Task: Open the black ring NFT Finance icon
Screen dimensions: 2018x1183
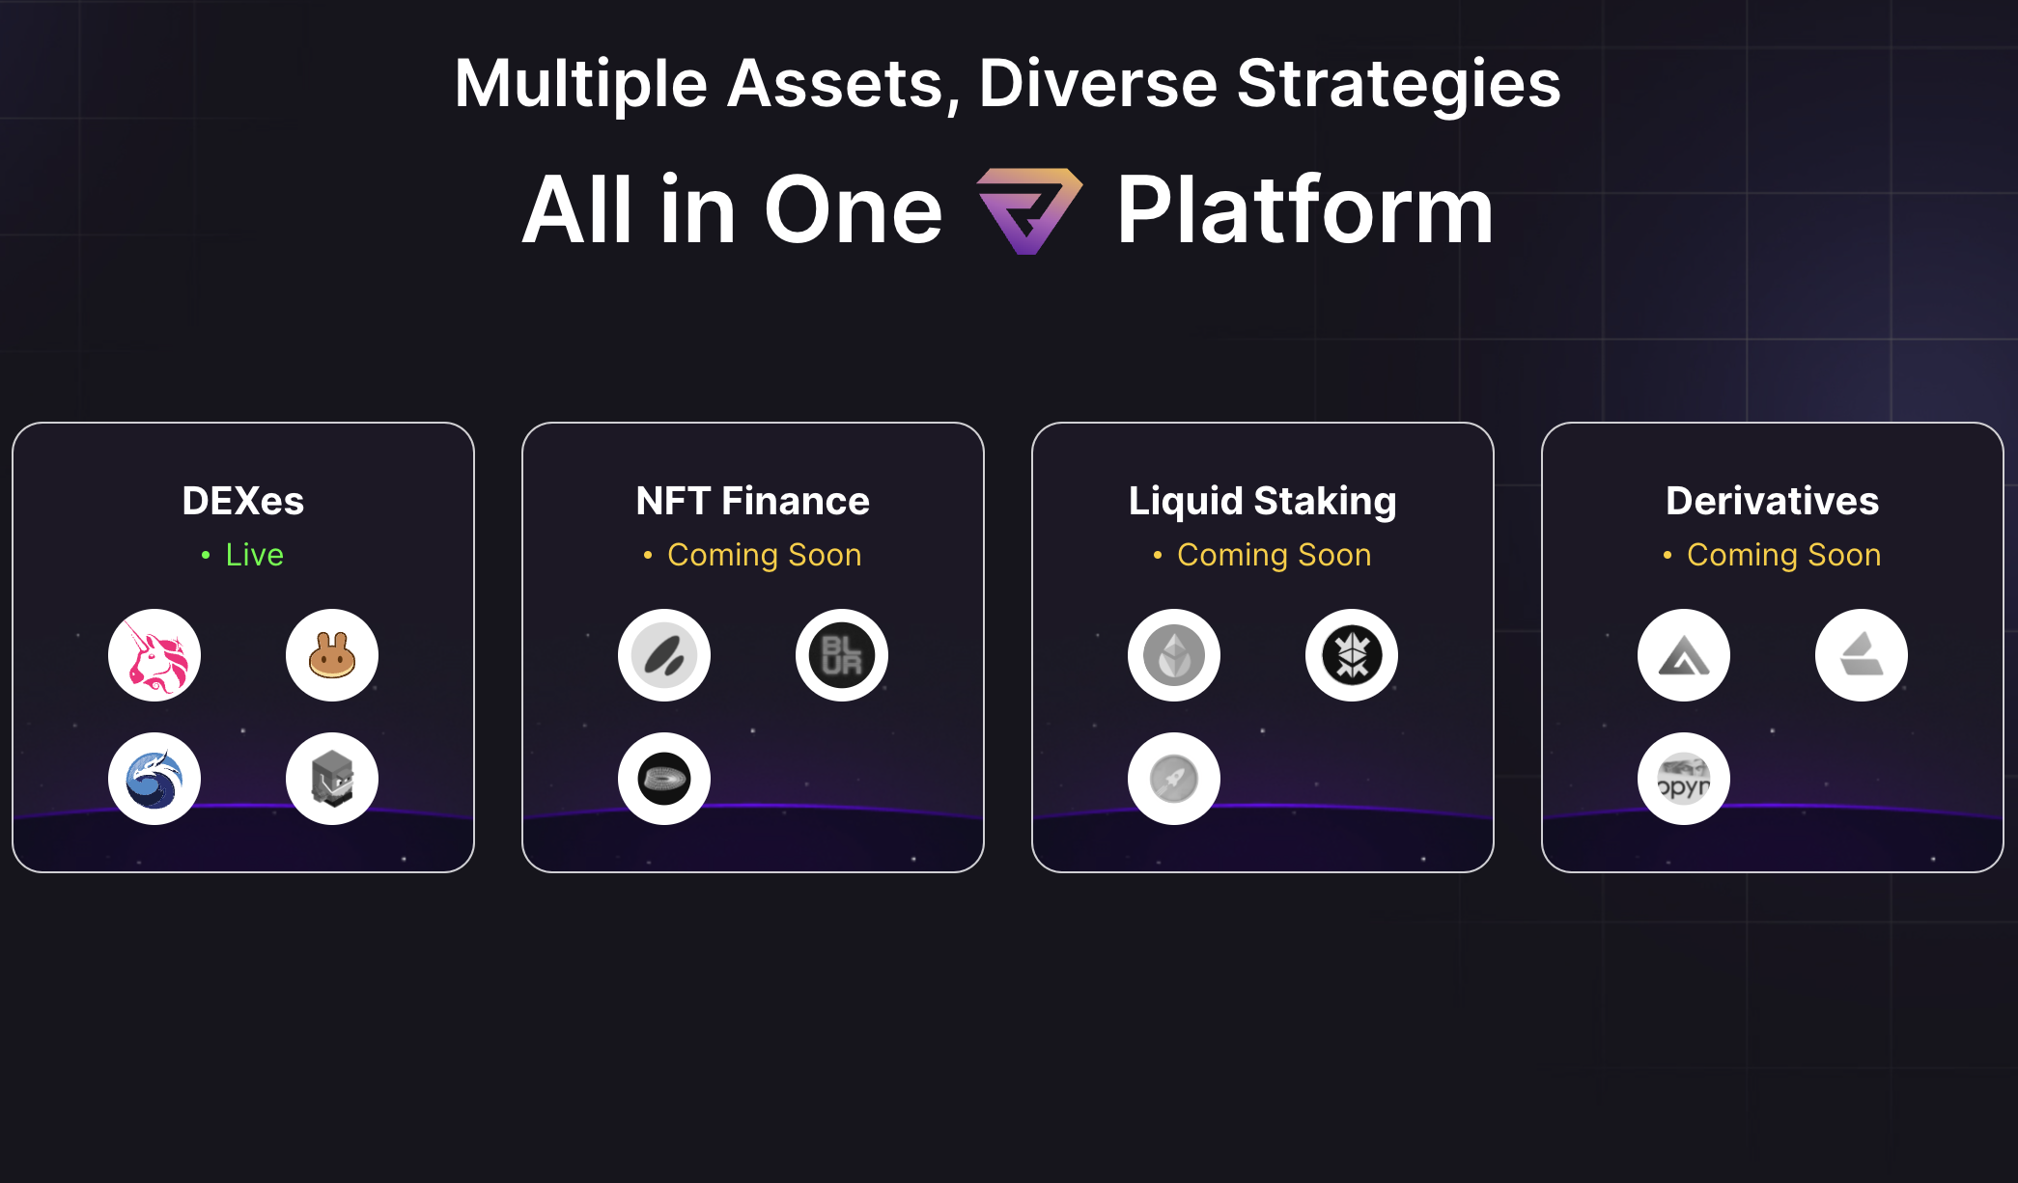Action: (664, 779)
